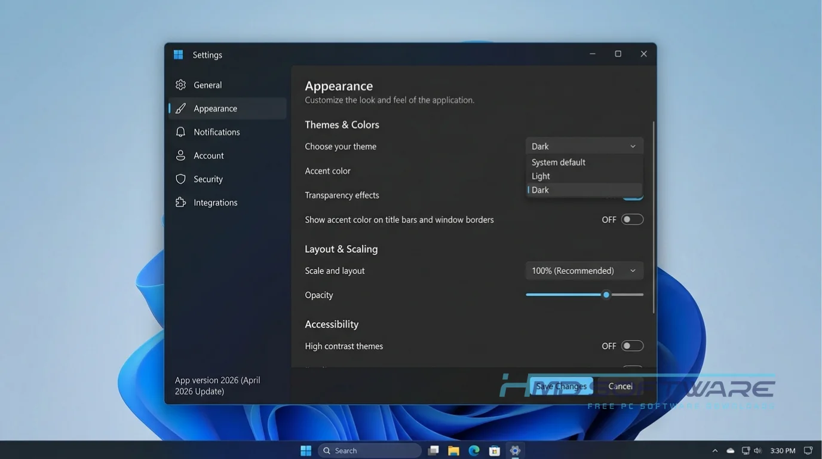The width and height of the screenshot is (822, 459).
Task: Click the network icon in system tray
Action: pyautogui.click(x=746, y=451)
